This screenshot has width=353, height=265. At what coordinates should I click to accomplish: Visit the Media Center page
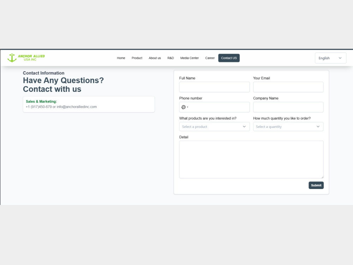(189, 58)
